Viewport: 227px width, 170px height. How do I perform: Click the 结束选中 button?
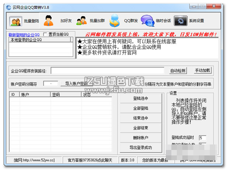[141, 118]
